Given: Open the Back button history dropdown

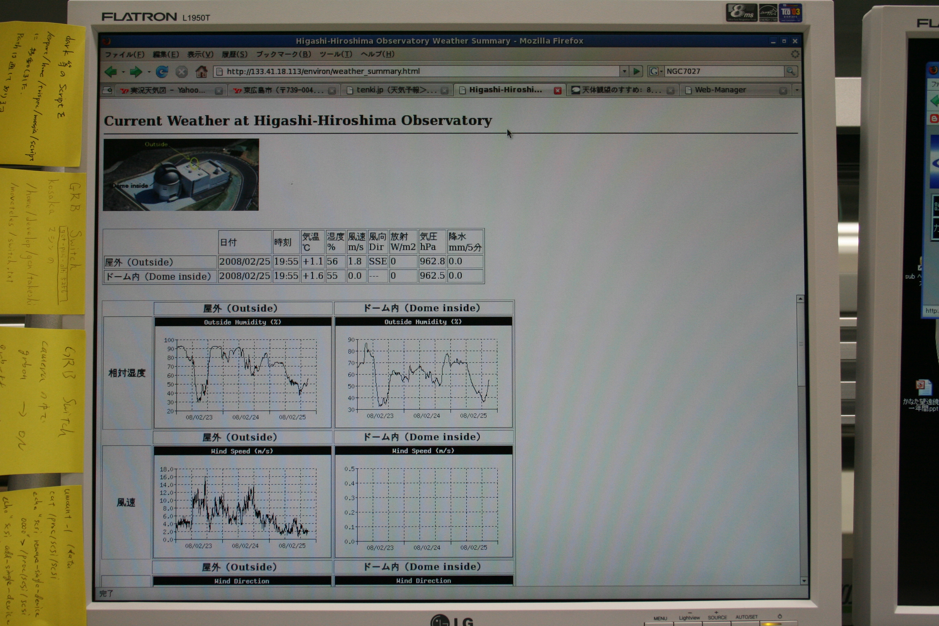Looking at the screenshot, I should (x=123, y=72).
